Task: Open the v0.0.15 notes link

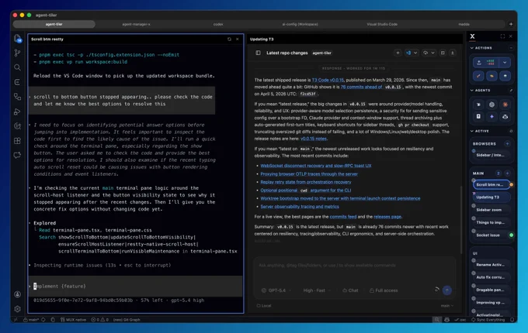Action: [313, 139]
